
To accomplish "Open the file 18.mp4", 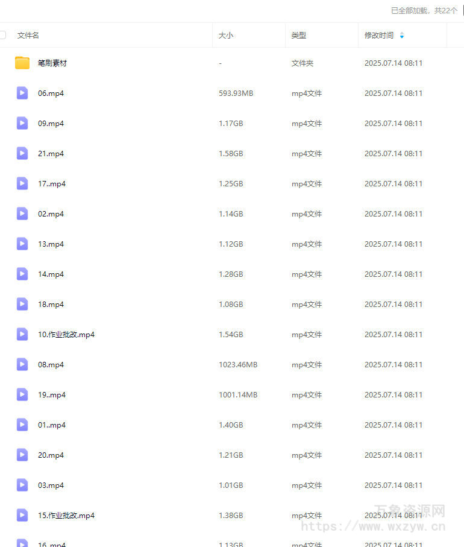I will [51, 305].
